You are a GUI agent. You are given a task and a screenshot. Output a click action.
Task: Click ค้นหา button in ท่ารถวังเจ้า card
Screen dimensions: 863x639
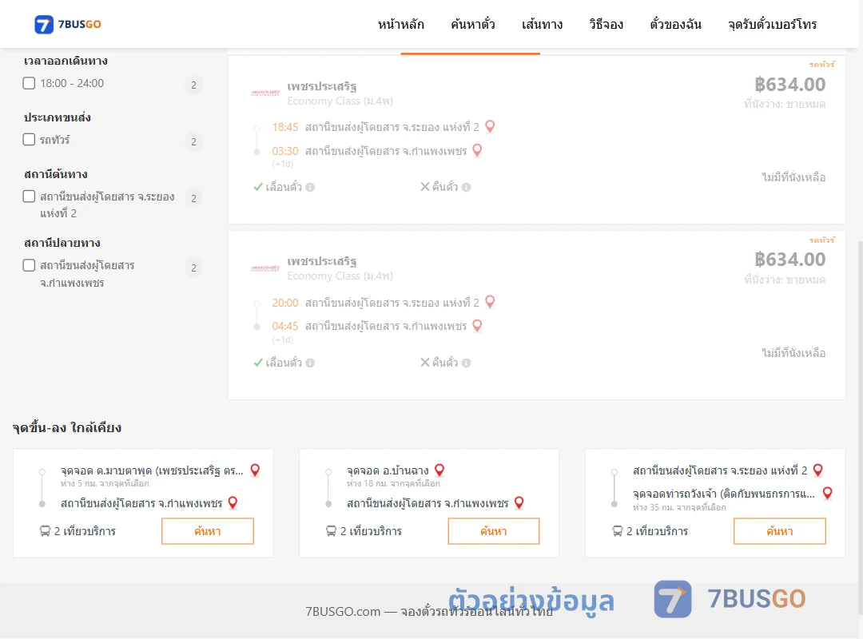click(779, 531)
